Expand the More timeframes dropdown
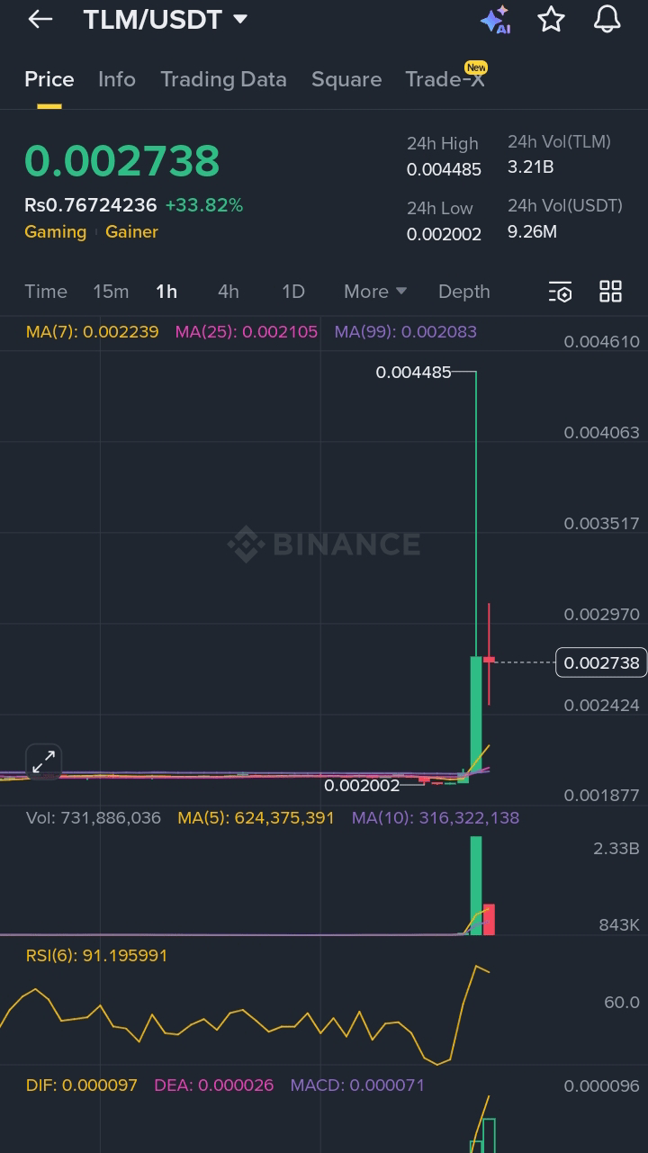Image resolution: width=648 pixels, height=1153 pixels. tap(374, 292)
